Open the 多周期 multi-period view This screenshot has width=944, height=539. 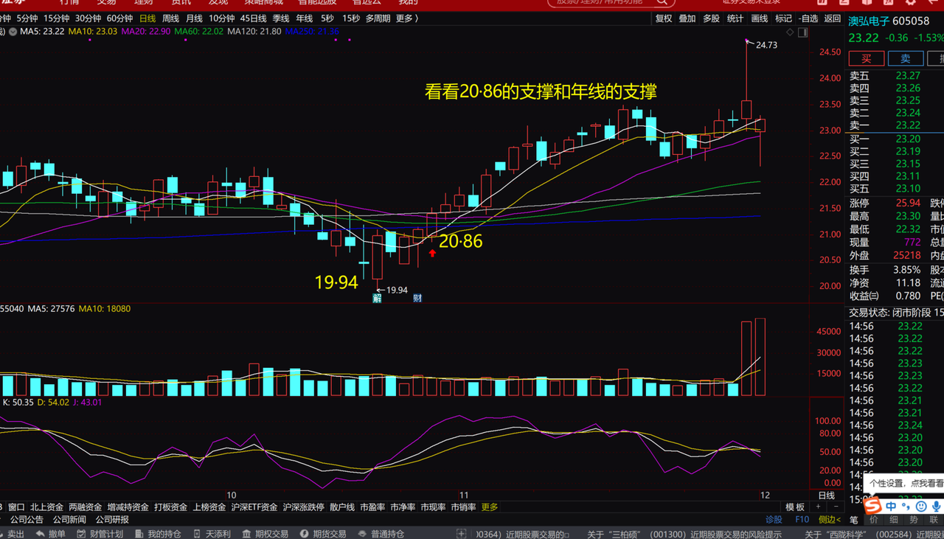coord(378,18)
